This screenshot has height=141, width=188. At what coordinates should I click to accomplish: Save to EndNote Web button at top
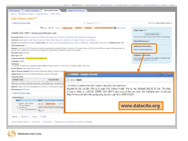click(x=67, y=28)
